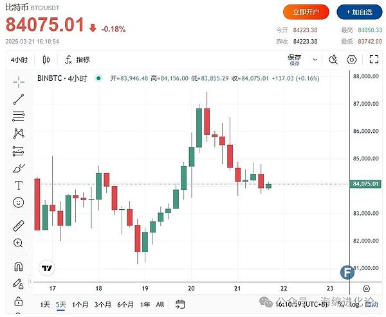Switch to the 1个月 time range
This screenshot has width=386, height=317.
coord(80,304)
